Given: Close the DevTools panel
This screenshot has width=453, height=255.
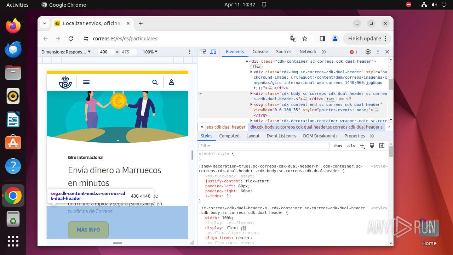Looking at the screenshot, I should click(387, 52).
